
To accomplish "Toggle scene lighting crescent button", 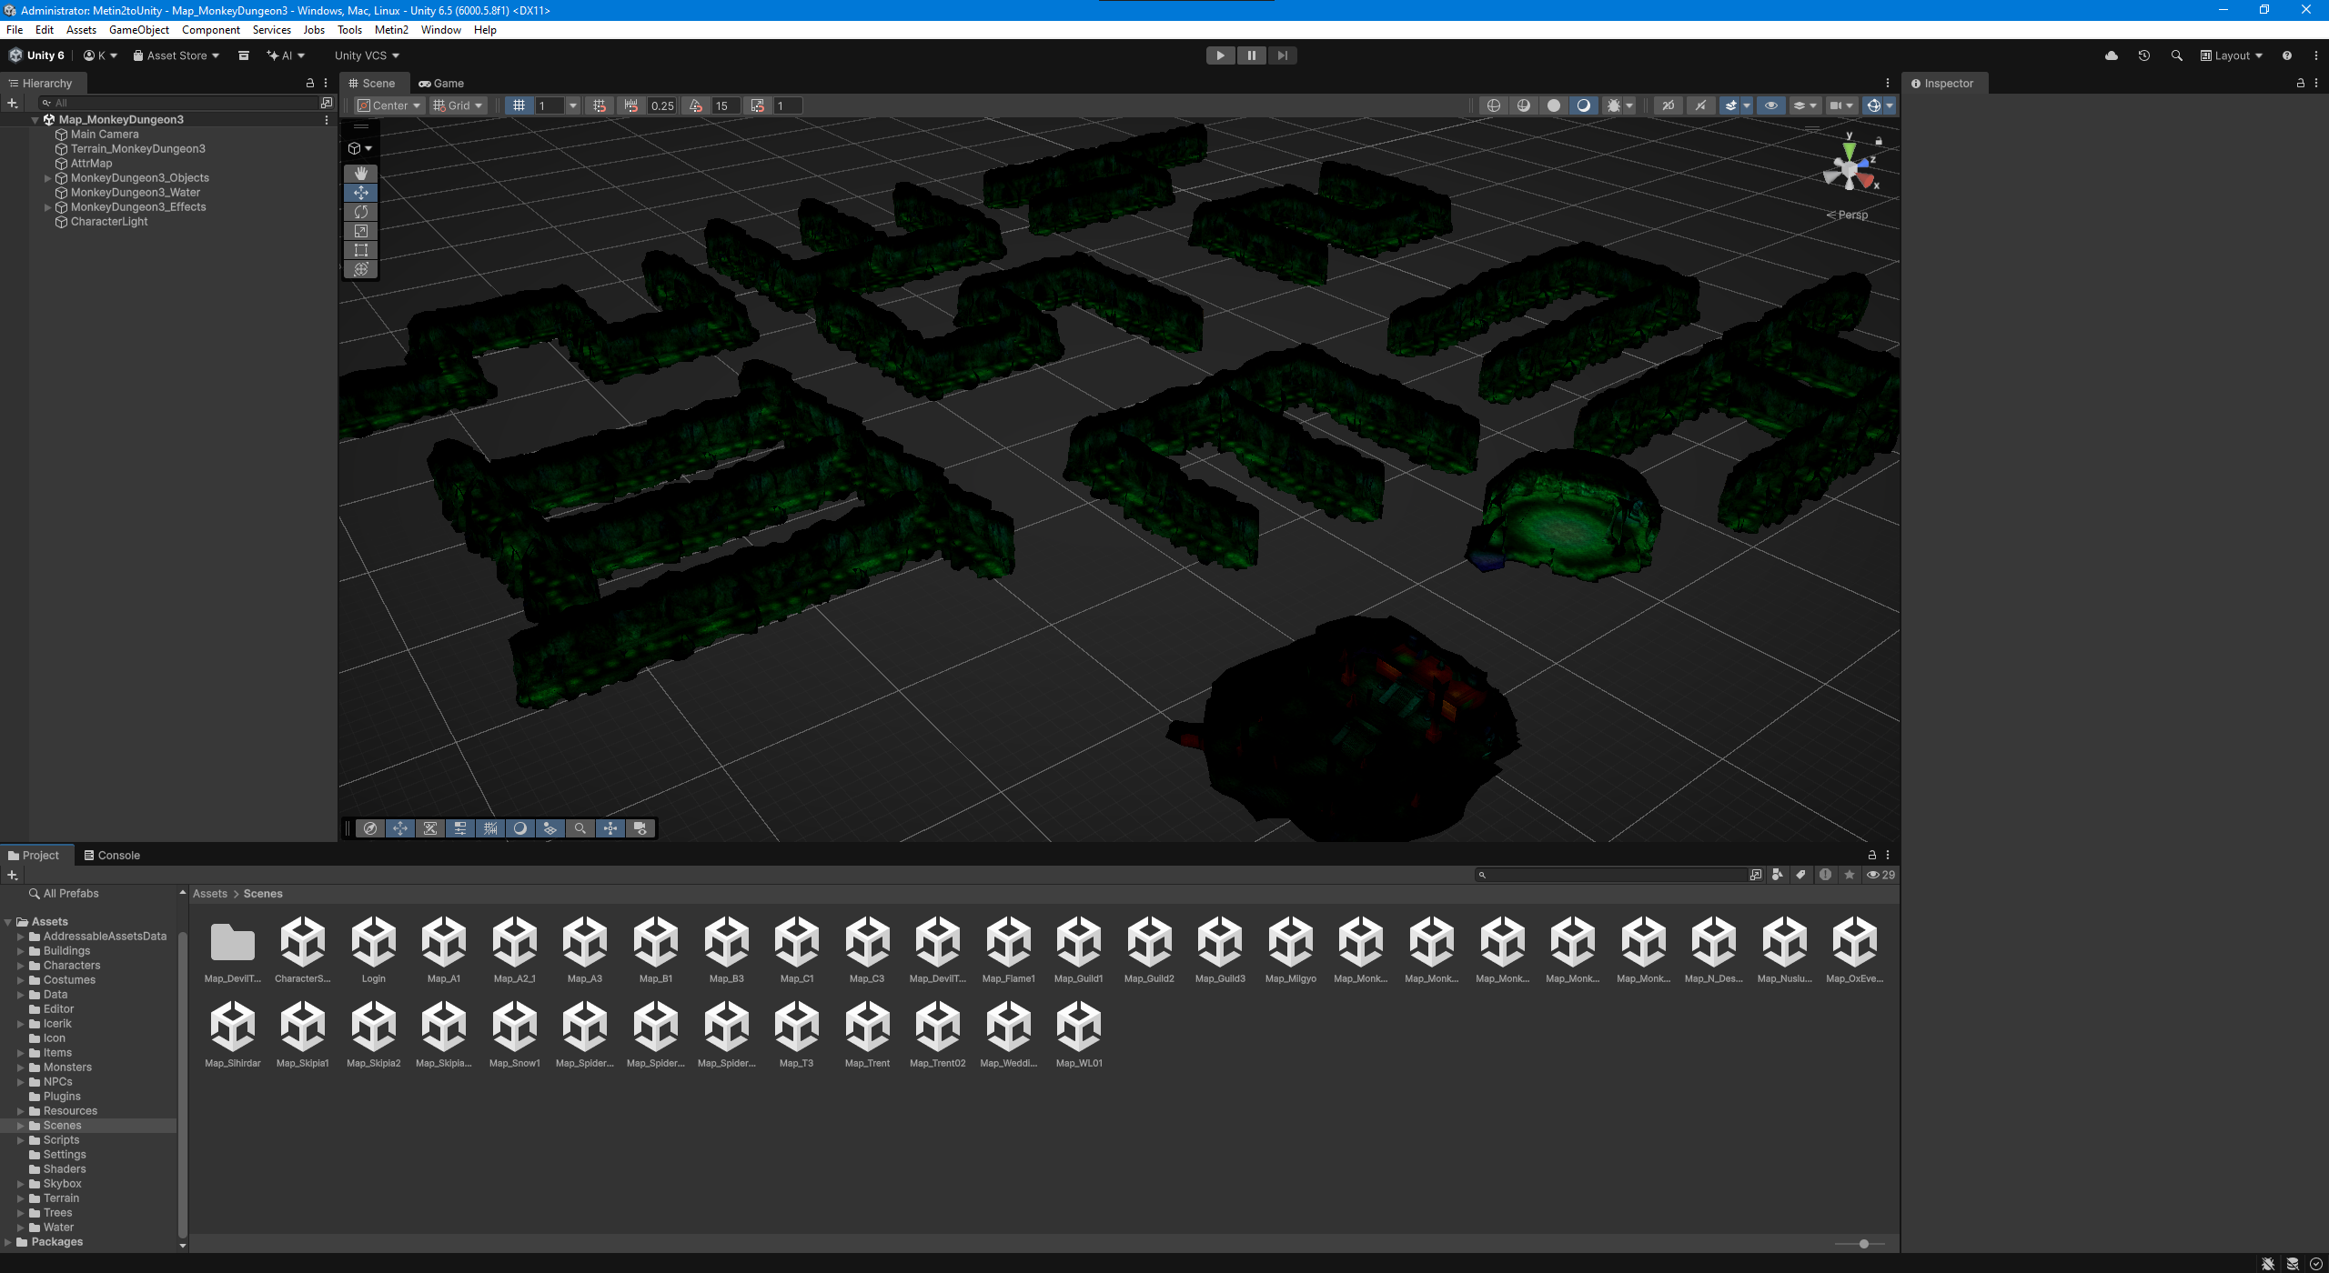I will click(1584, 105).
